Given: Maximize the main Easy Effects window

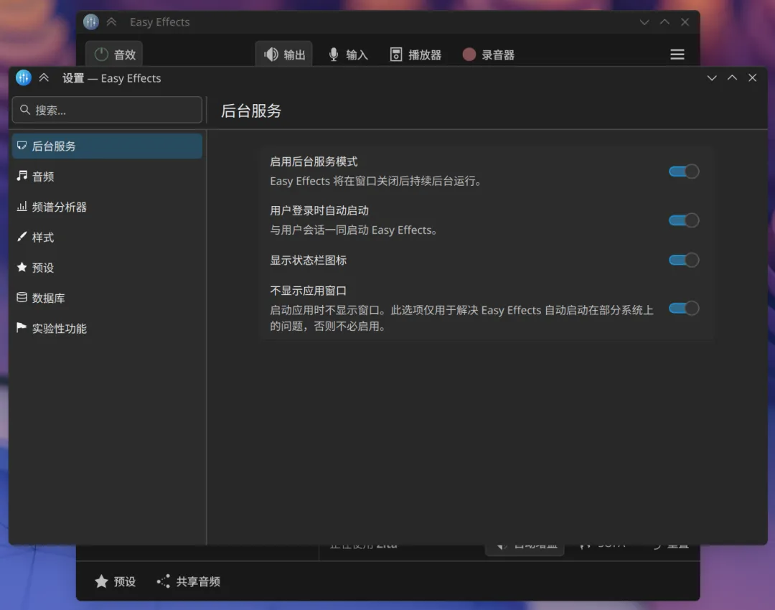Looking at the screenshot, I should coord(664,22).
